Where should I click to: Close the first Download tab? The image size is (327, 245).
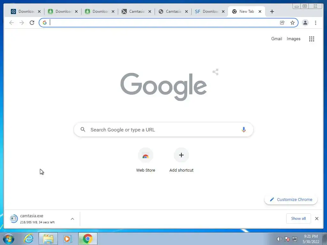(39, 11)
